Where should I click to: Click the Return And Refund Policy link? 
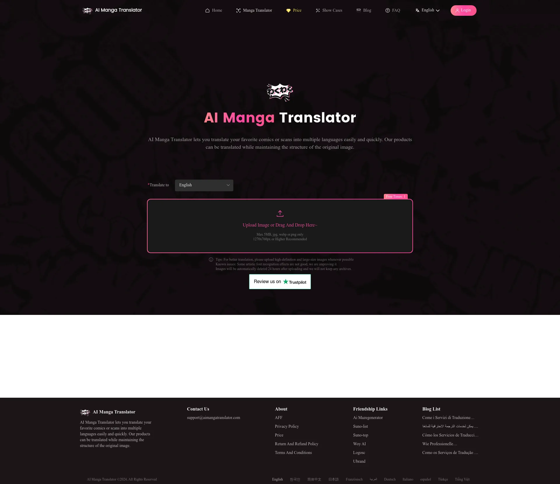[296, 444]
